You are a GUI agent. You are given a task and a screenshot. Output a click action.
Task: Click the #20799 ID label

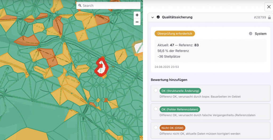click(x=260, y=17)
